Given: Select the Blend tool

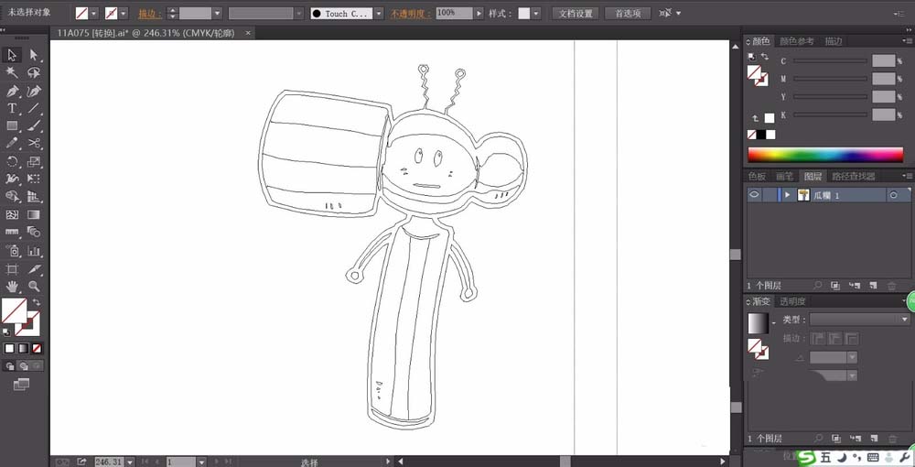Looking at the screenshot, I should pos(34,233).
